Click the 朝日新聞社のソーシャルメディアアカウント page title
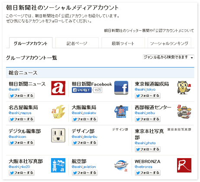Image resolution: width=200 pixels, height=182 pixels. point(62,7)
